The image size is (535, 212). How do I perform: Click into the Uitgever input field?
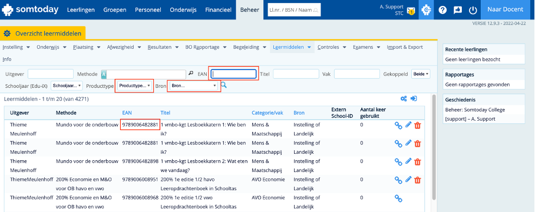point(51,74)
